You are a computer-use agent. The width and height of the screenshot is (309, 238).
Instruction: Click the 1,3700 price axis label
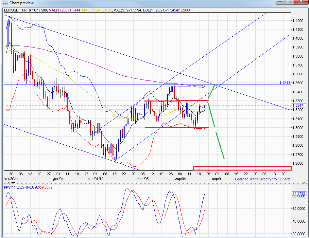coord(298,65)
